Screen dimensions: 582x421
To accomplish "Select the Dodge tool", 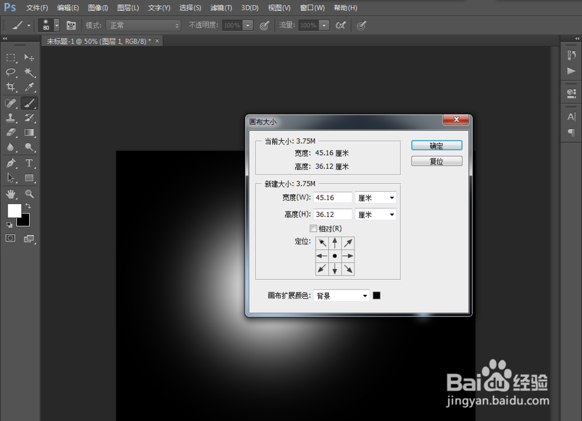I will coord(29,147).
